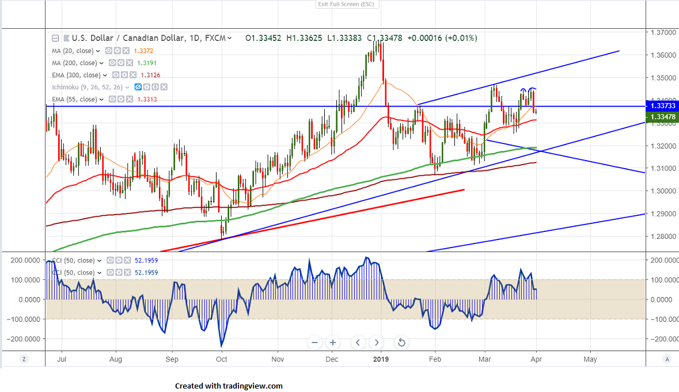Open the MA (20, close) dropdown arrow
This screenshot has width=679, height=392.
[x=98, y=51]
